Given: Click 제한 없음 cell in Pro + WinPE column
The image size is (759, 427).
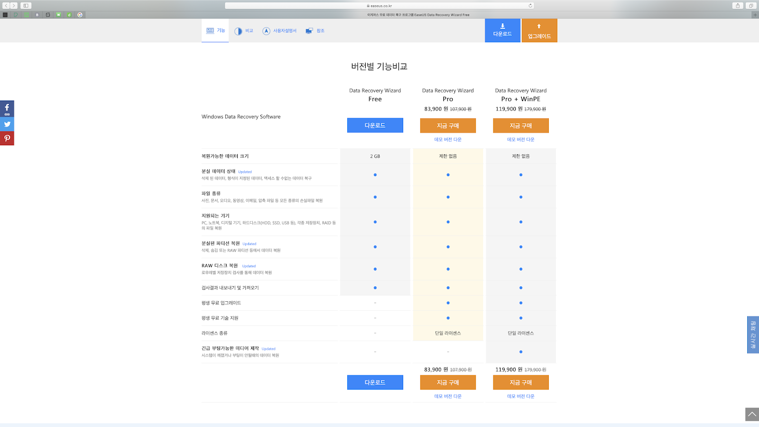Looking at the screenshot, I should point(521,156).
